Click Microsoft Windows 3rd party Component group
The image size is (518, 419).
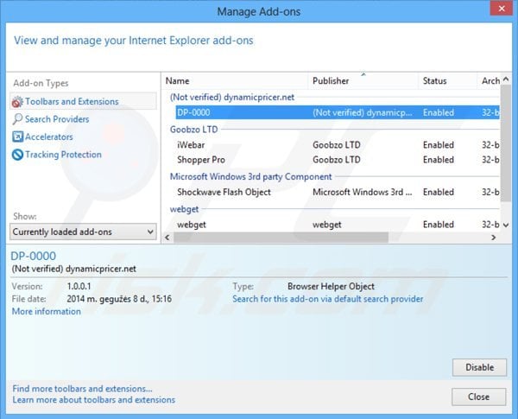250,176
